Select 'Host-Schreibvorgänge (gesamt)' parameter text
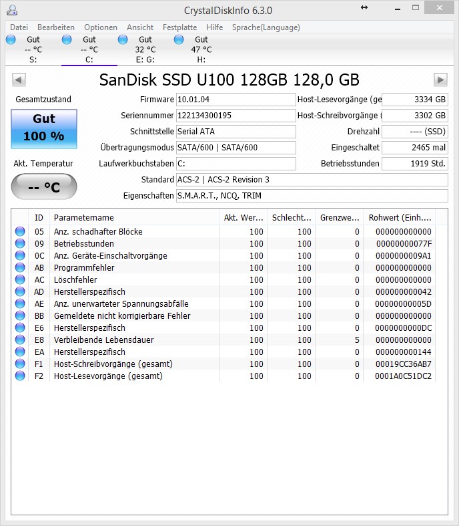Screen dimensions: 459x526 (x=113, y=364)
